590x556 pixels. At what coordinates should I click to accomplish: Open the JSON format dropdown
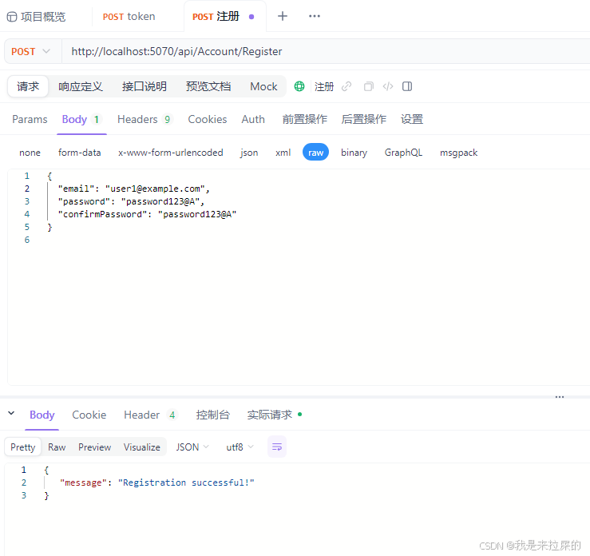click(192, 447)
